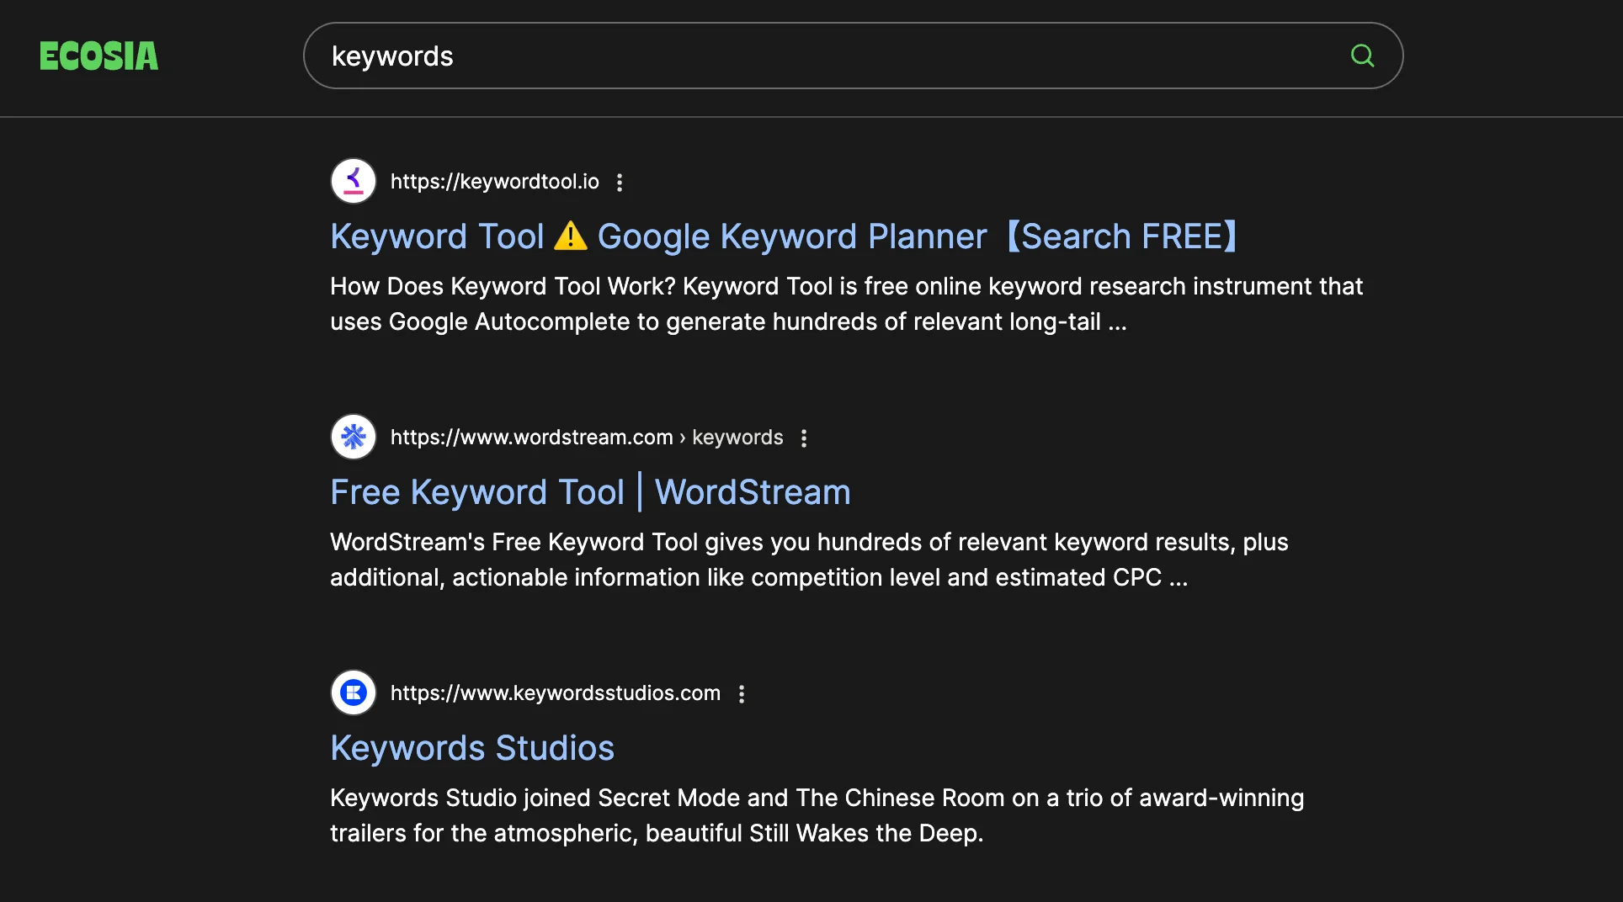The image size is (1623, 902).
Task: Click the WordStream's Free Keyword Tool snippet
Action: pyautogui.click(x=809, y=560)
